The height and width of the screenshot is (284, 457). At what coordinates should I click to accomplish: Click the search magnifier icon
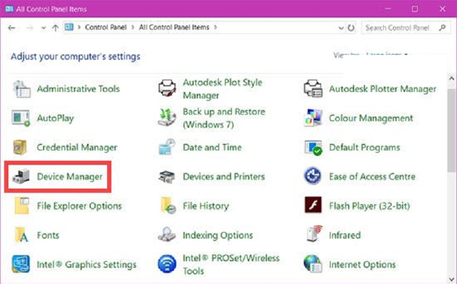tap(442, 28)
